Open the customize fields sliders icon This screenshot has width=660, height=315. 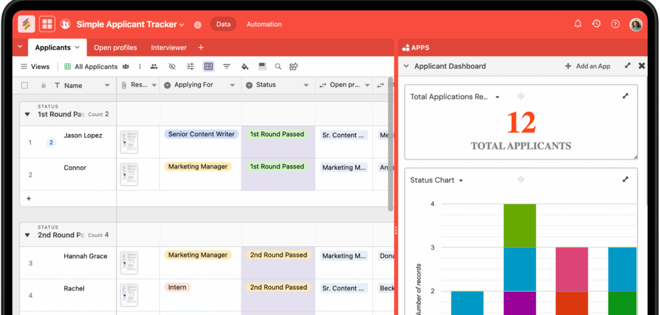(x=190, y=67)
